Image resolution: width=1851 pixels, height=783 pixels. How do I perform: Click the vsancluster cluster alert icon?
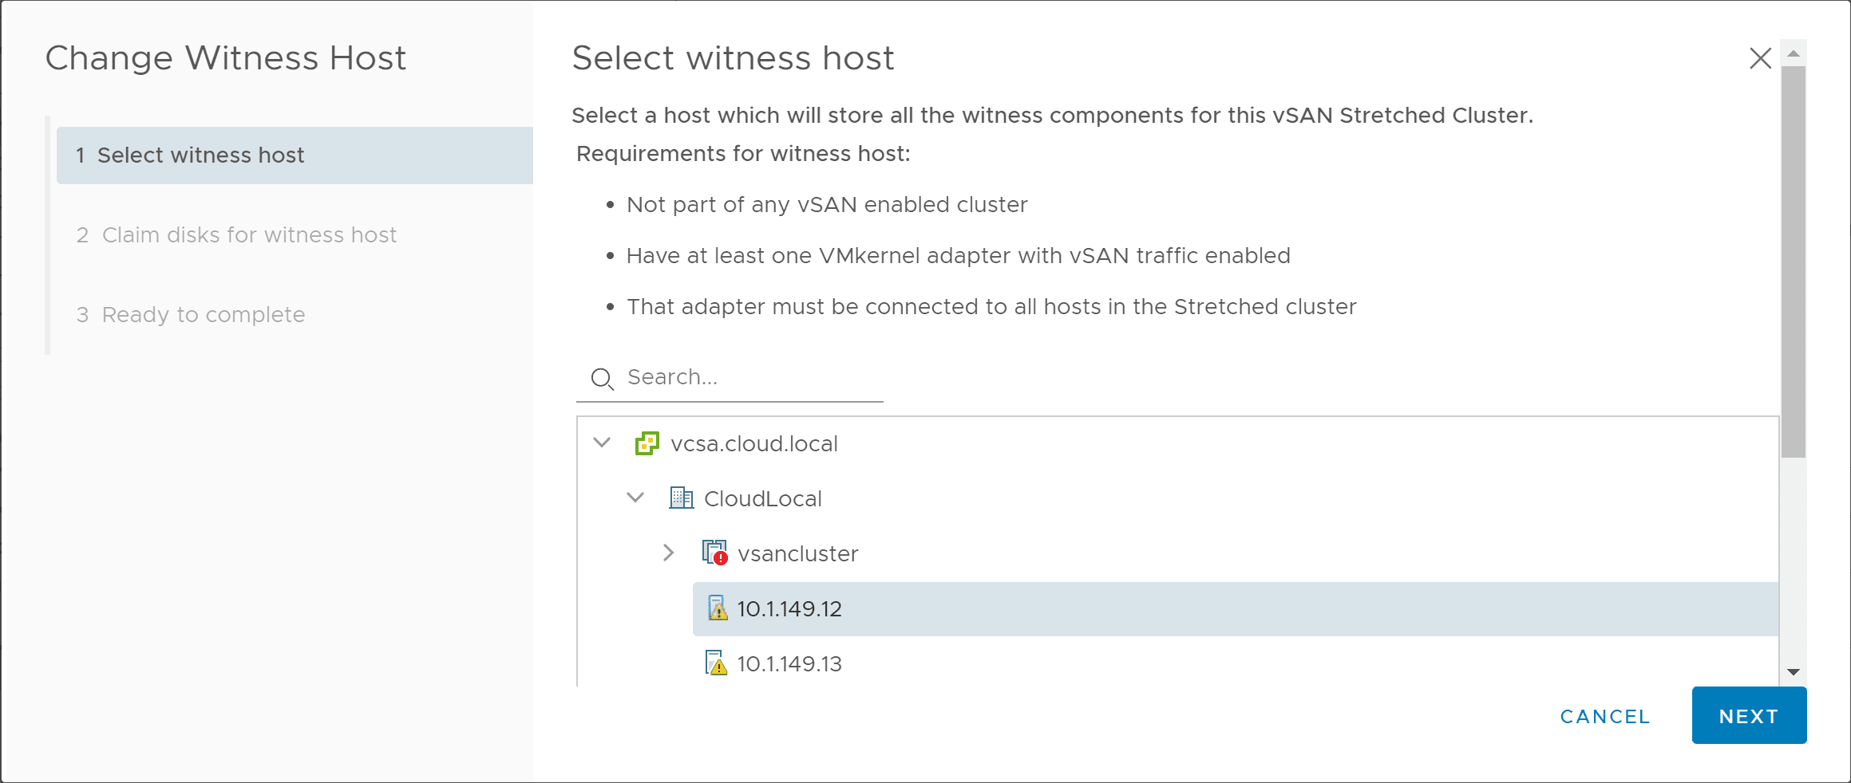tap(714, 553)
